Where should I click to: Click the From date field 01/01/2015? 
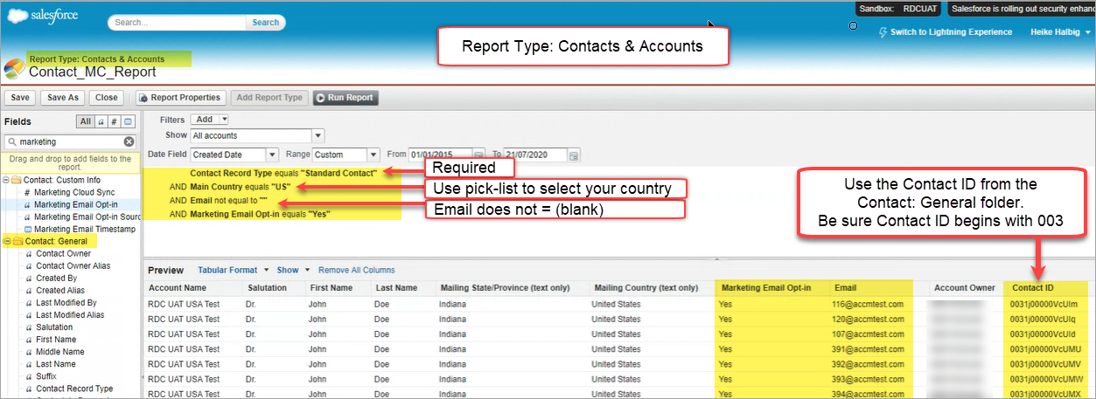[440, 155]
